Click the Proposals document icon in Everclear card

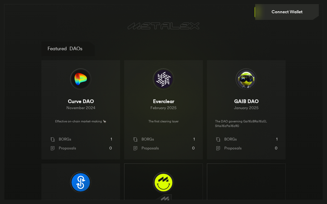(x=135, y=148)
